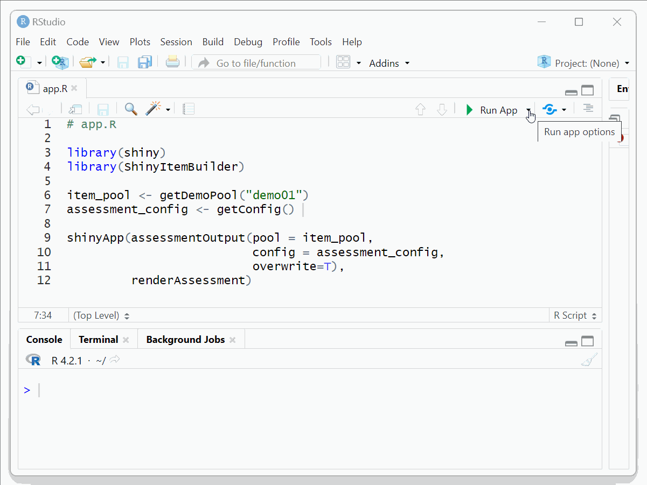Open the New File dropdown arrow
The image size is (647, 485).
point(39,64)
